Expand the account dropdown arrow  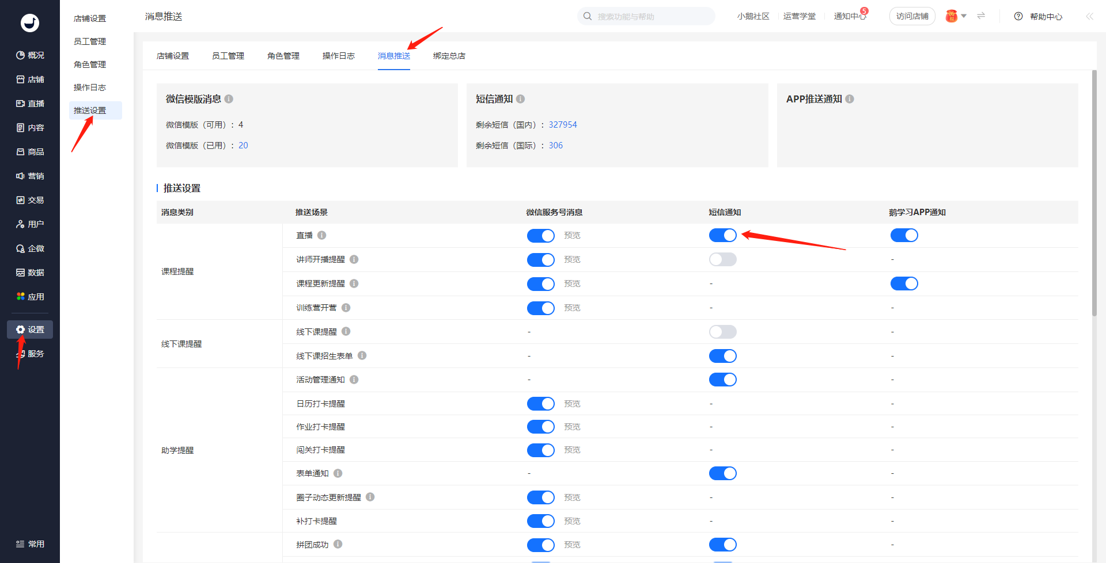point(964,16)
